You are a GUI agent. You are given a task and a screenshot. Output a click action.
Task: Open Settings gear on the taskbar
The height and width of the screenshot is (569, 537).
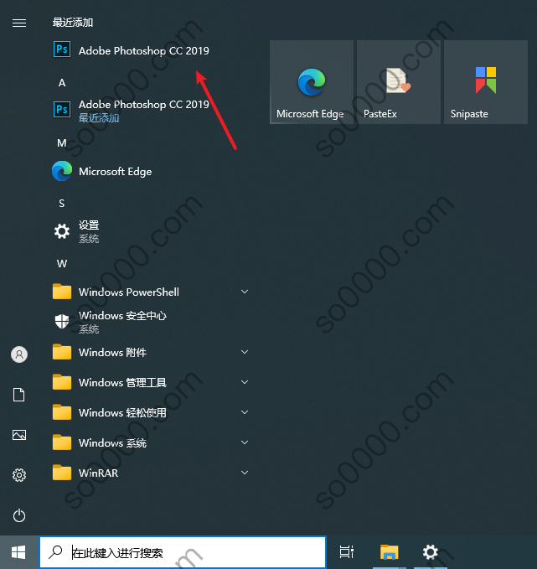[431, 552]
